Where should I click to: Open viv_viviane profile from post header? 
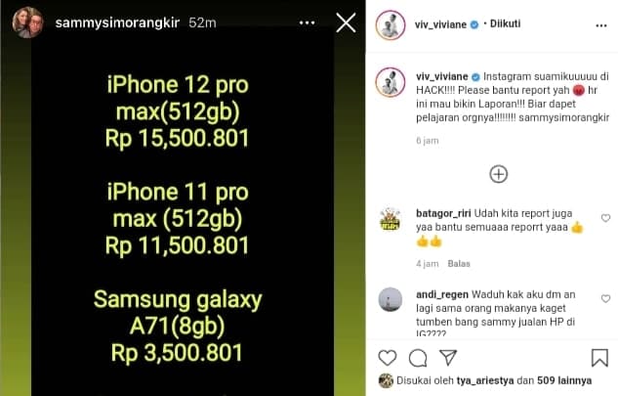click(440, 24)
